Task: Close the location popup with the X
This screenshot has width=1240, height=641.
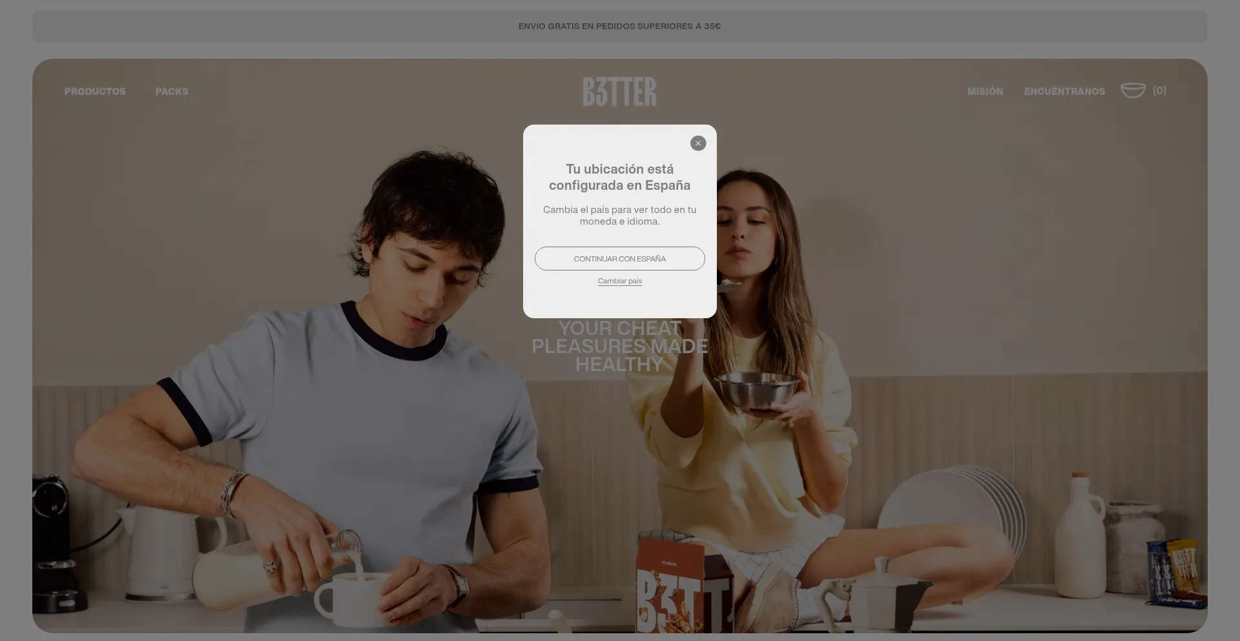Action: click(697, 143)
